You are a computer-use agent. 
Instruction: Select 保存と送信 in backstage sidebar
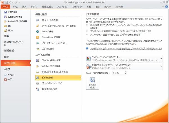pos(16,63)
